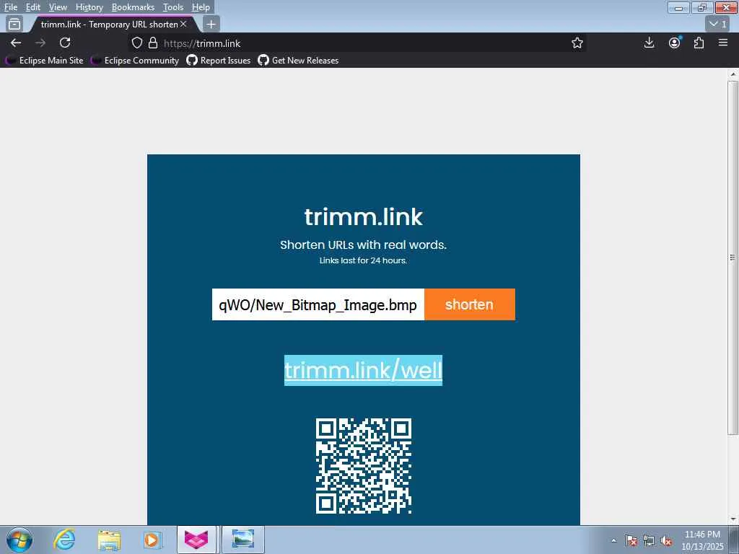Click the generated QR code image
The width and height of the screenshot is (739, 554).
(x=364, y=466)
